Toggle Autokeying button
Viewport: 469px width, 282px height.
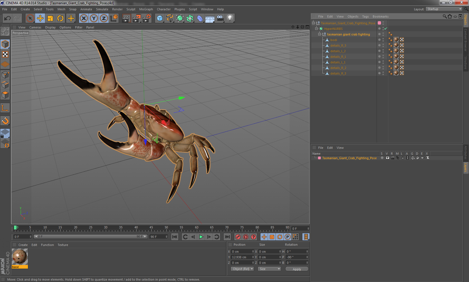tap(246, 237)
